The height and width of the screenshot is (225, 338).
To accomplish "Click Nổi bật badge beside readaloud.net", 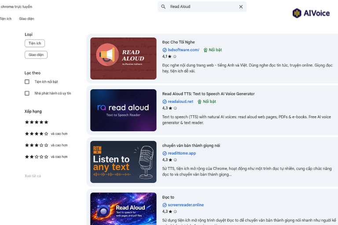I will [207, 102].
